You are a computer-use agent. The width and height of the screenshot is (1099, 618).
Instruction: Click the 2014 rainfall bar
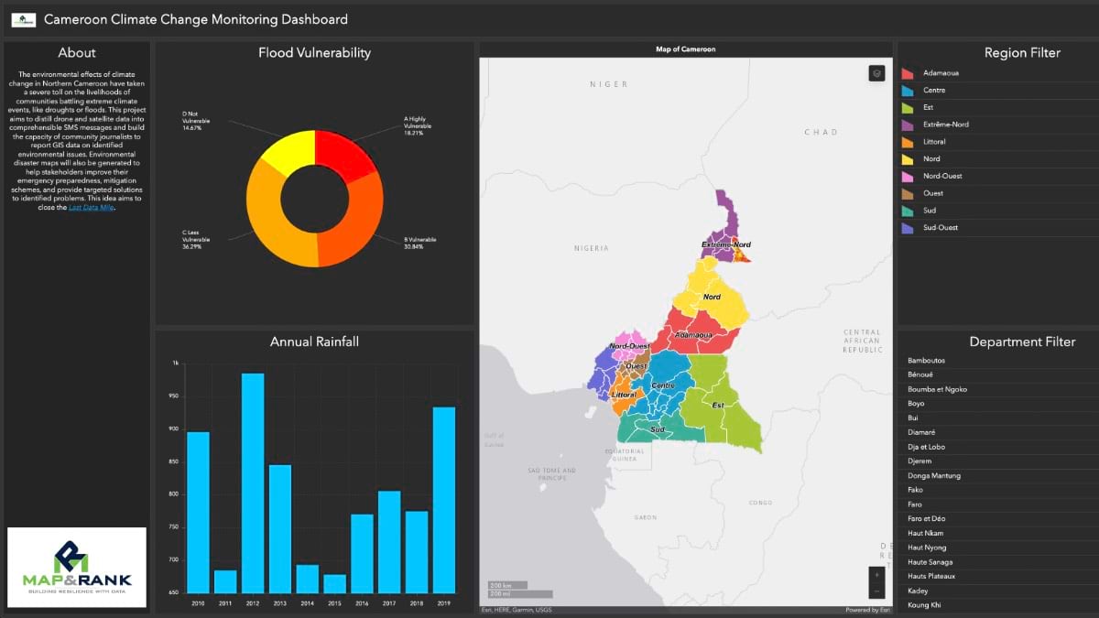(308, 579)
